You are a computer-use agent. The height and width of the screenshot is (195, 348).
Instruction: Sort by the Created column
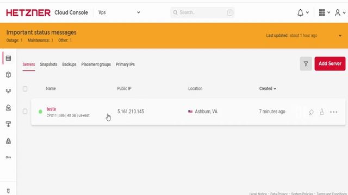[x=268, y=88]
